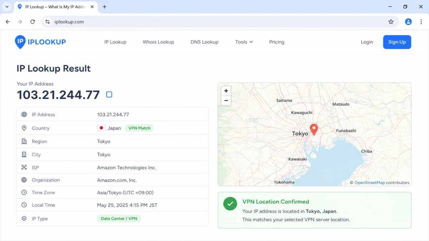Open the Whois Lookup nav item

tap(158, 42)
